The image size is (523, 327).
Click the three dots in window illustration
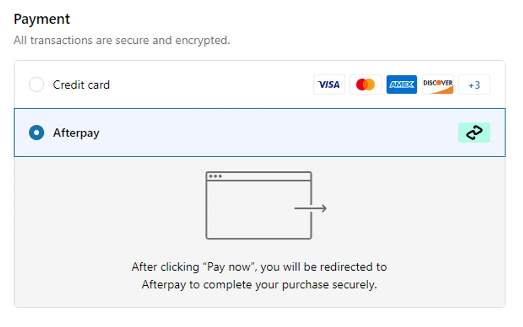pos(215,177)
